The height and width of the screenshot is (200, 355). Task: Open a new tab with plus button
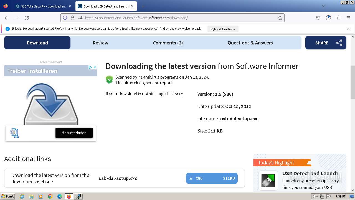coord(143,6)
